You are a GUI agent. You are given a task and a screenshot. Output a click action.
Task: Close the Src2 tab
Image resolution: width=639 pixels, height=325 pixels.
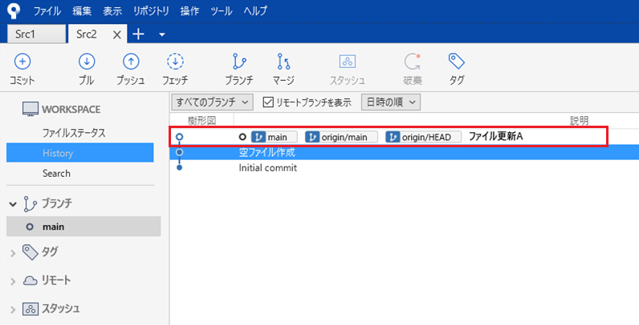click(117, 35)
